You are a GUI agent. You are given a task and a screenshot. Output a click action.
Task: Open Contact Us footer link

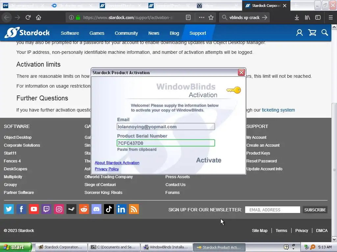pos(175,184)
